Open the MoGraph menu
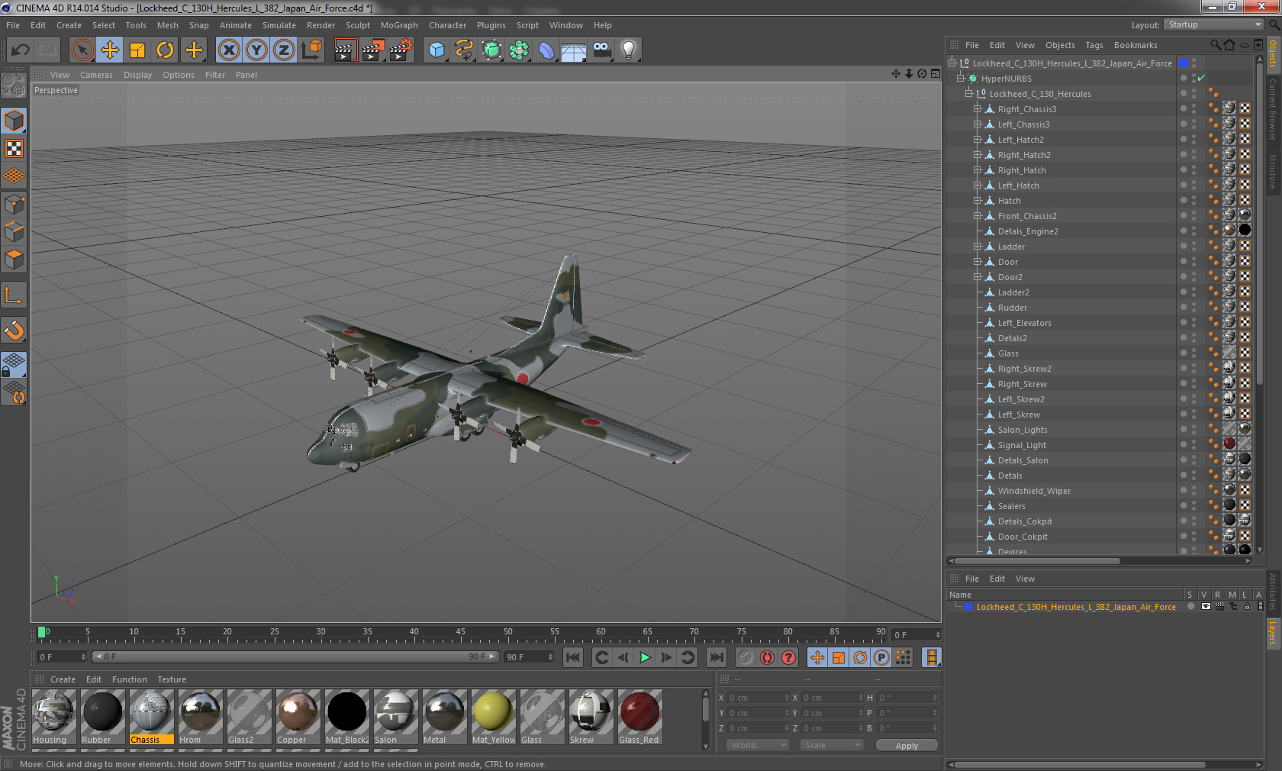Viewport: 1282px width, 771px height. coord(399,25)
